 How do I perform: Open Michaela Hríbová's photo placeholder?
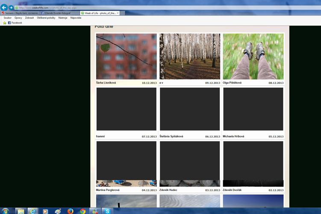click(x=253, y=109)
